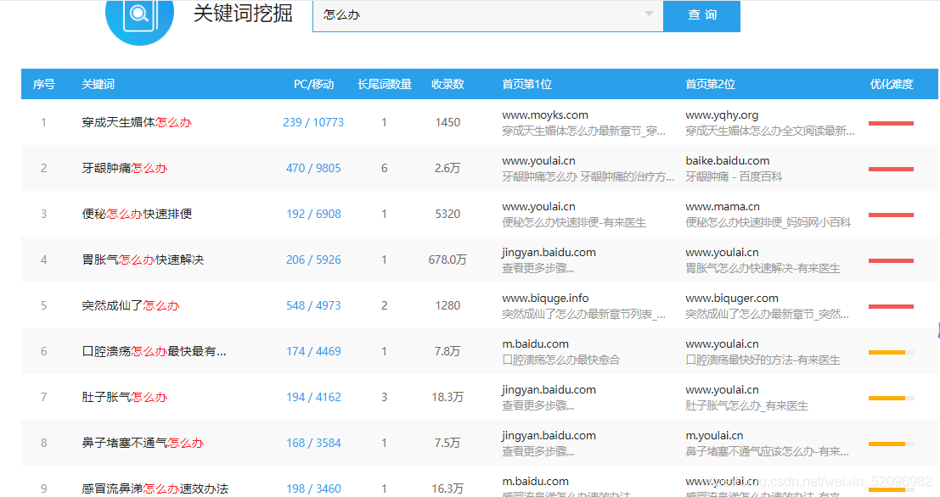This screenshot has height=497, width=940.
Task: Click 肚子胀气怎么办_有来医生 result title
Action: pyautogui.click(x=746, y=406)
